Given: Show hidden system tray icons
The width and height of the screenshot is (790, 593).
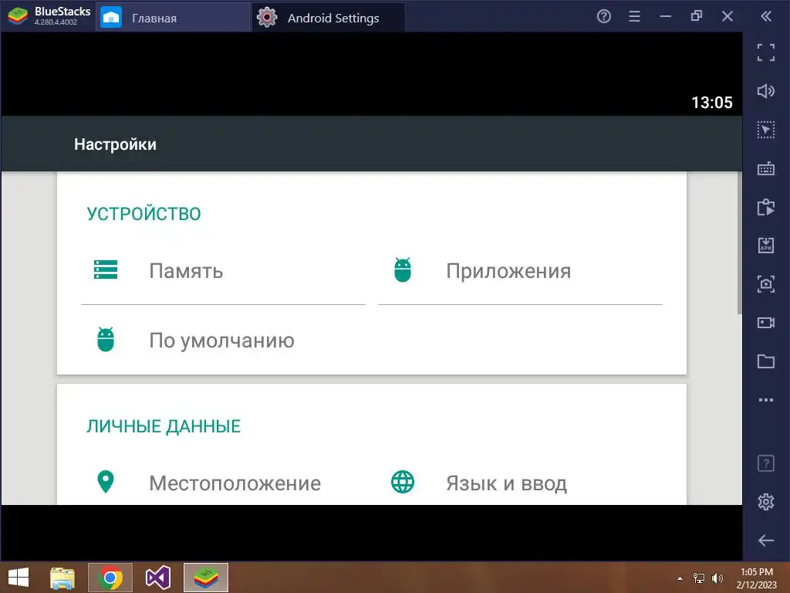Looking at the screenshot, I should pos(680,578).
